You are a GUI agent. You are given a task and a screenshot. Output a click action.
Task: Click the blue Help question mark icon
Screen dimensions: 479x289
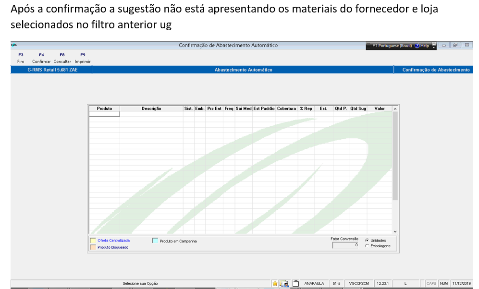417,46
